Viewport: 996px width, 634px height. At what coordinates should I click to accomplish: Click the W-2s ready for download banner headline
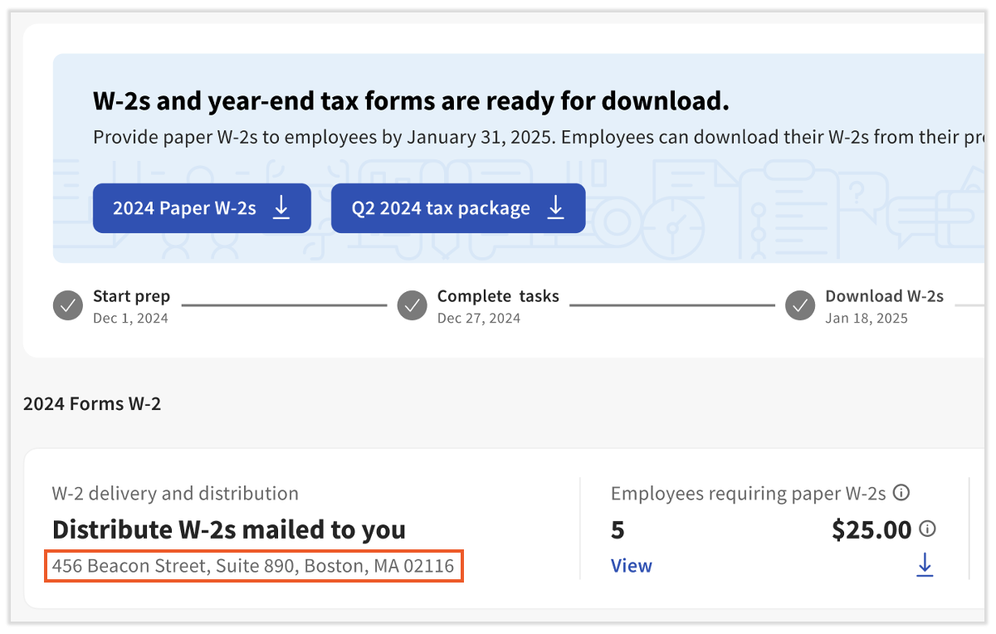(411, 101)
